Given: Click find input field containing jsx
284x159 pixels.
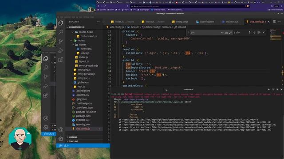Looking at the screenshot, I should 205,33.
